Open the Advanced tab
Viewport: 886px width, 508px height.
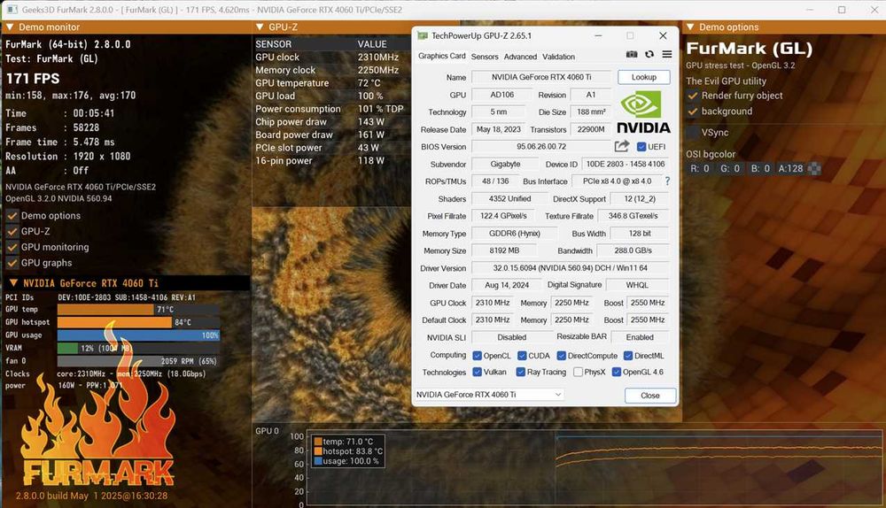tap(520, 57)
